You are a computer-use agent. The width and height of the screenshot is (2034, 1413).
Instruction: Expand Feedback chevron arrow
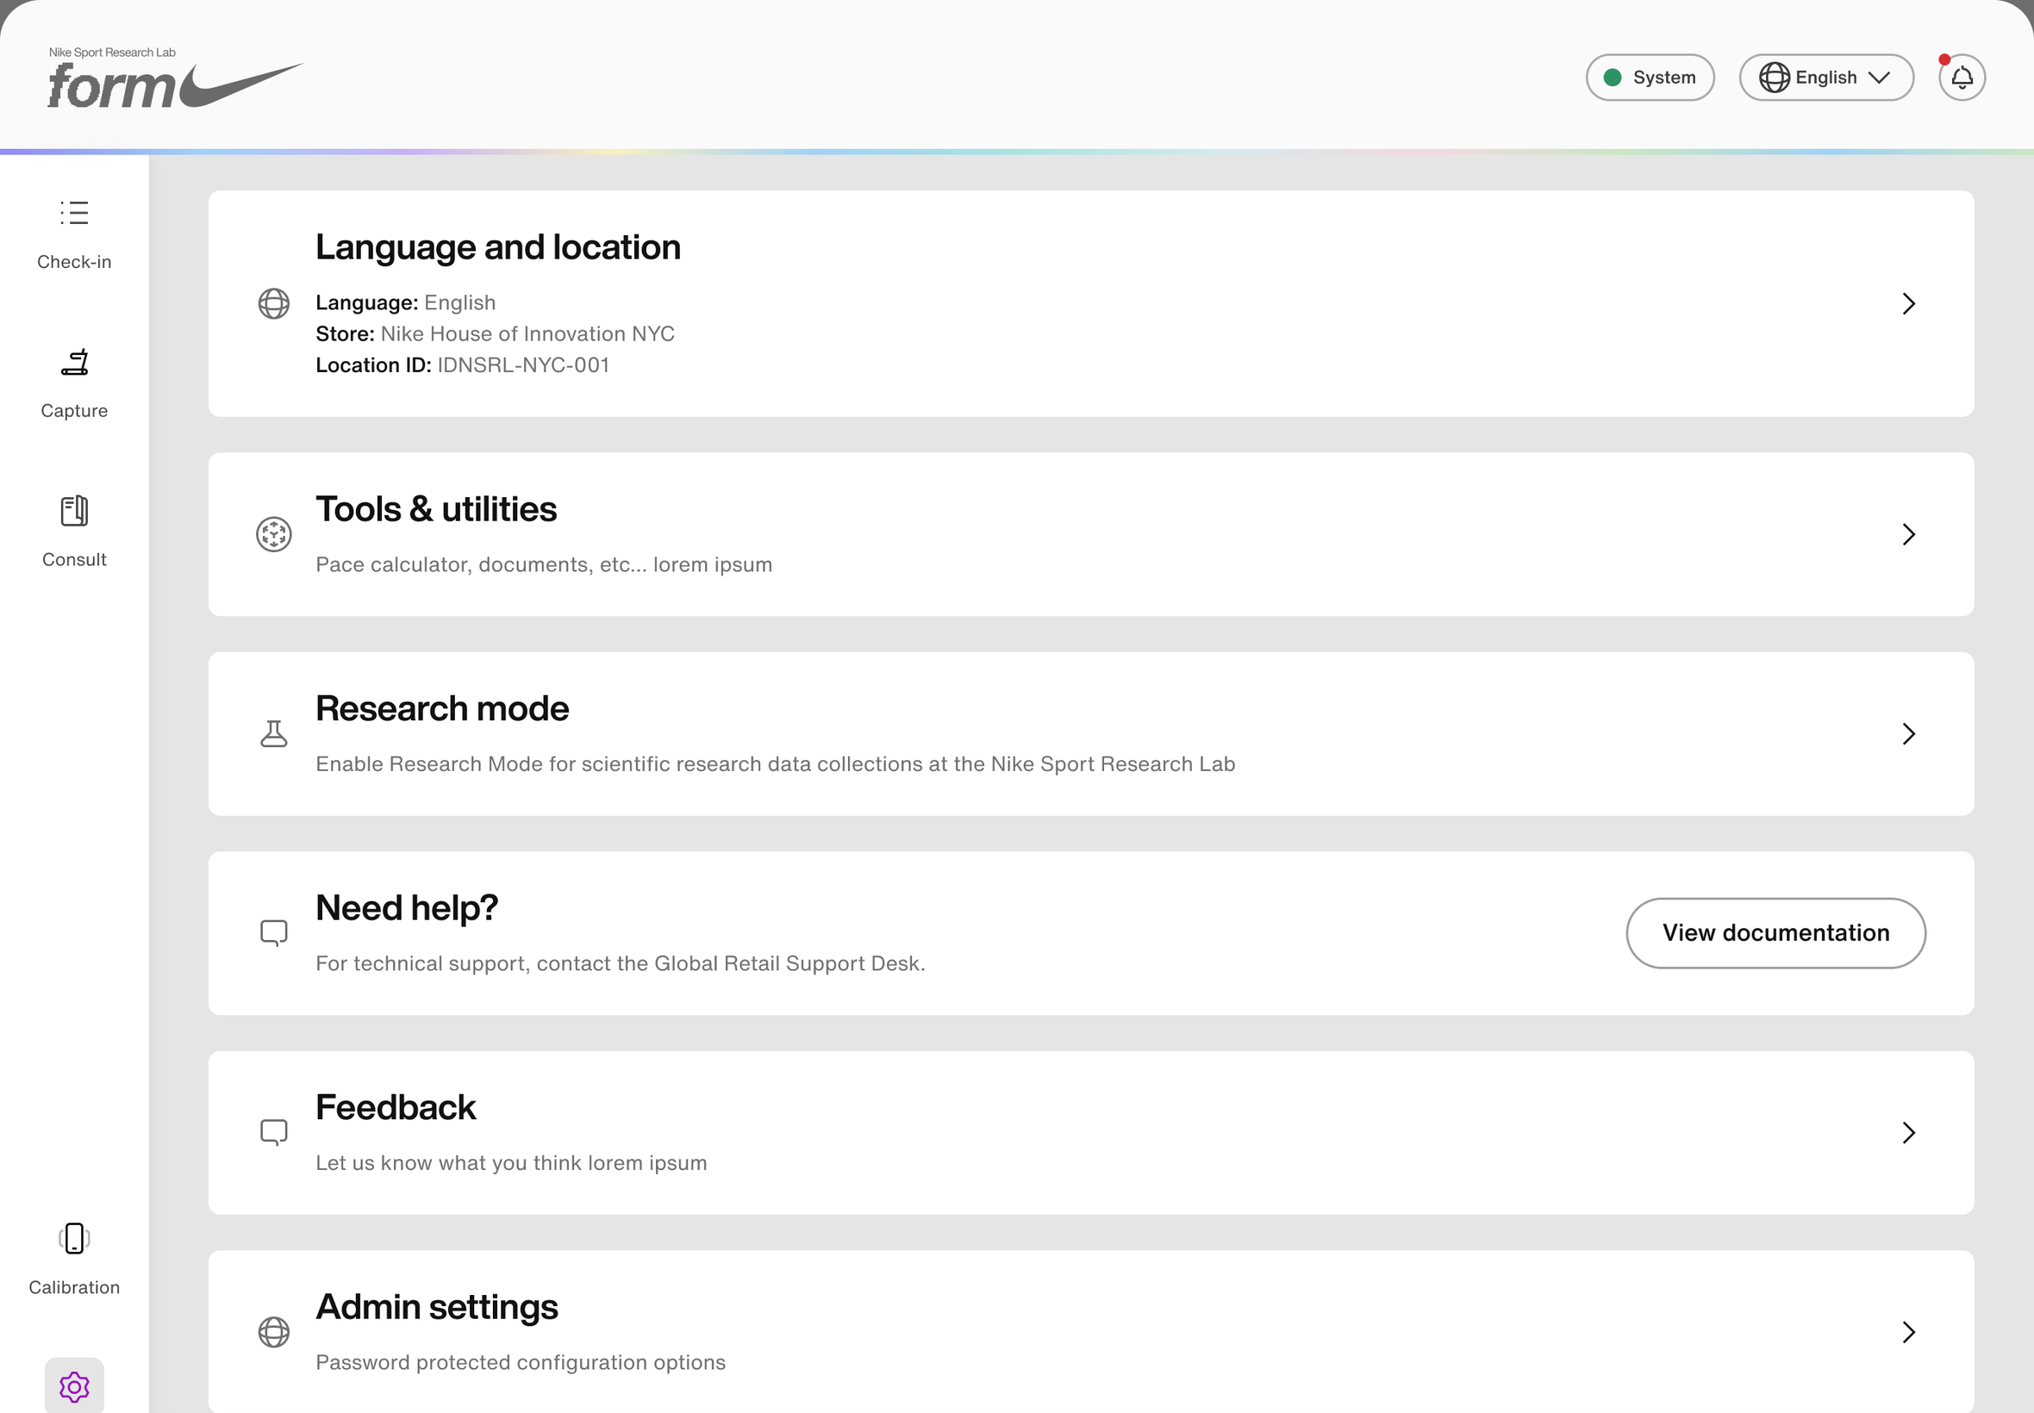1908,1132
